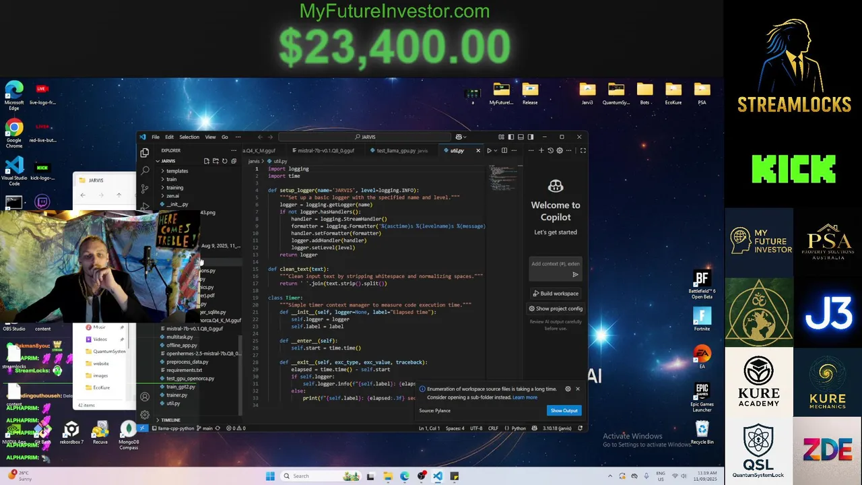Open the Accounts icon in VS Code
This screenshot has width=862, height=485.
pos(145,397)
